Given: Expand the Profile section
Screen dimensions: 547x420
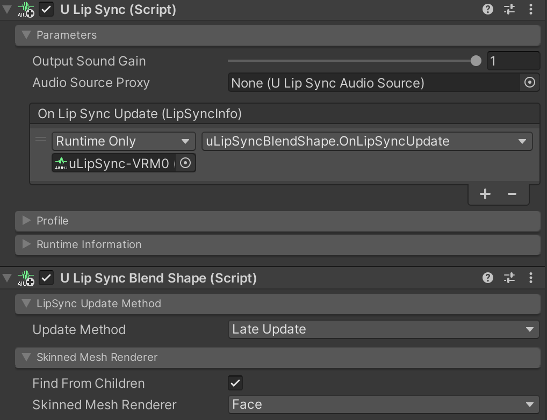Looking at the screenshot, I should click(26, 220).
